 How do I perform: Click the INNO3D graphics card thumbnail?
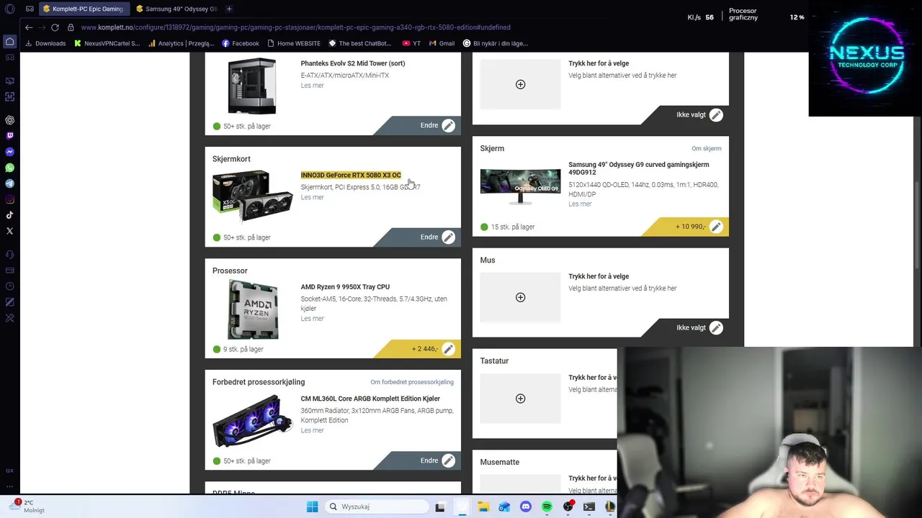(252, 195)
